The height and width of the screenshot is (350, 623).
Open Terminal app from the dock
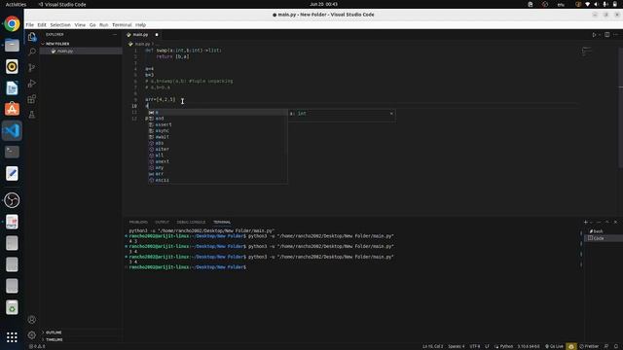pos(12,152)
